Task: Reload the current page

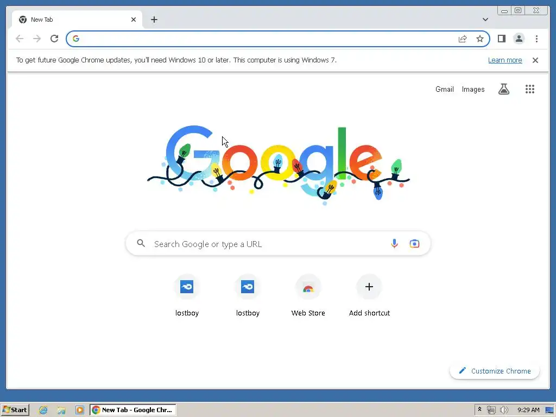Action: point(54,39)
